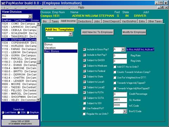Enable Counts Towards Workers Comp checkbox
The width and height of the screenshot is (169, 127).
point(115,72)
